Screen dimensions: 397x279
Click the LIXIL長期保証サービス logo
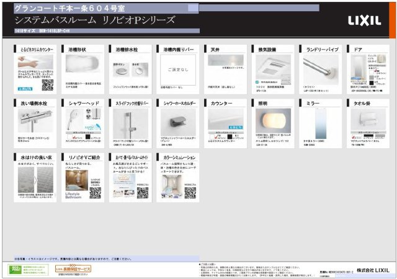click(73, 268)
